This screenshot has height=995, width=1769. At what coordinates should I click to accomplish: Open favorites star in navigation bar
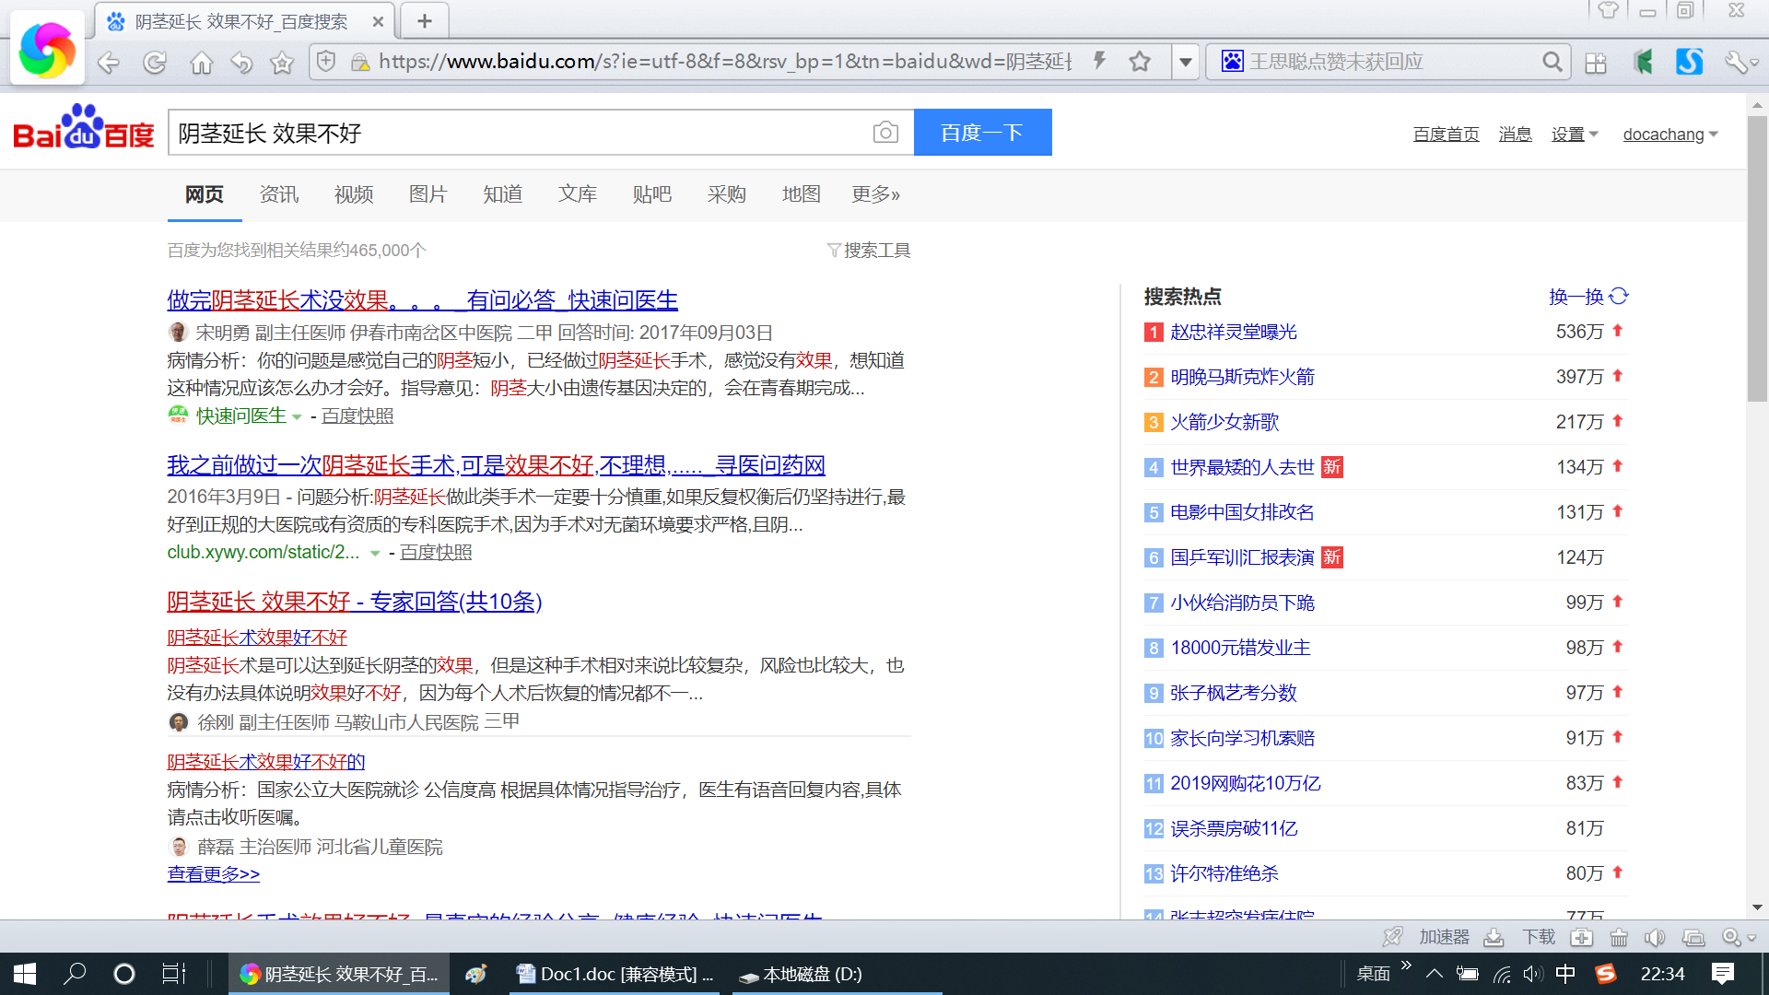282,63
